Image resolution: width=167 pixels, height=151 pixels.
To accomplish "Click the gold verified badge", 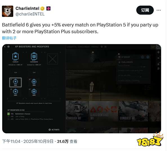I will point(43,8).
